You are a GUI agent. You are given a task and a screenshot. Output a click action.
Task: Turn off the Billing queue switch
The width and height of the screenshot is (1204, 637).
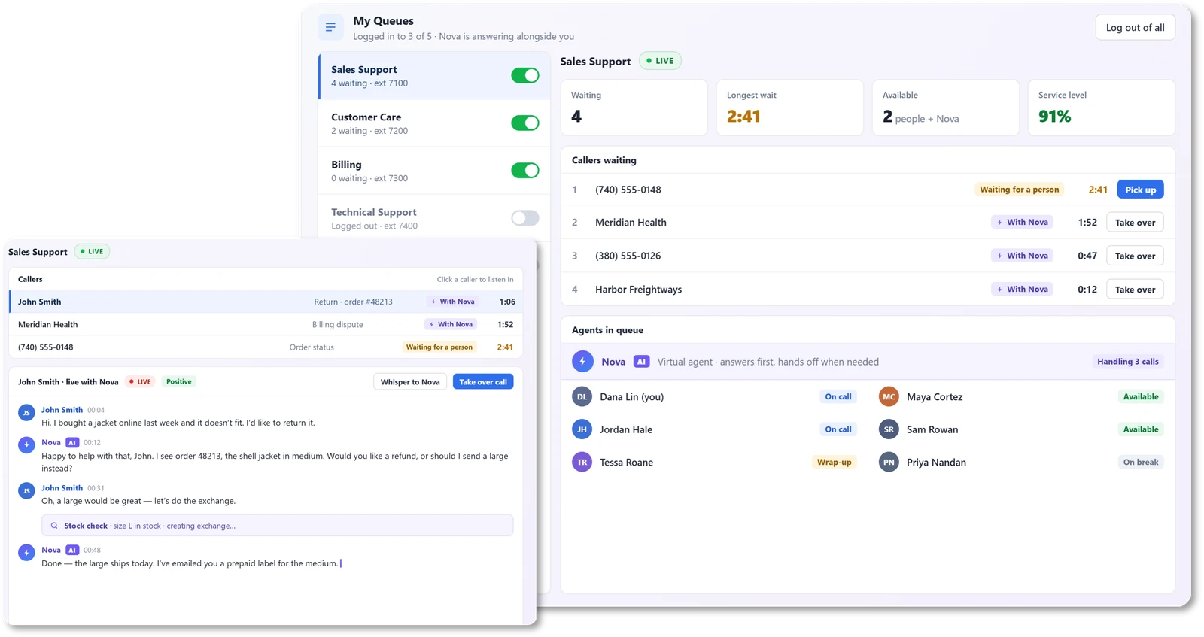pyautogui.click(x=525, y=171)
